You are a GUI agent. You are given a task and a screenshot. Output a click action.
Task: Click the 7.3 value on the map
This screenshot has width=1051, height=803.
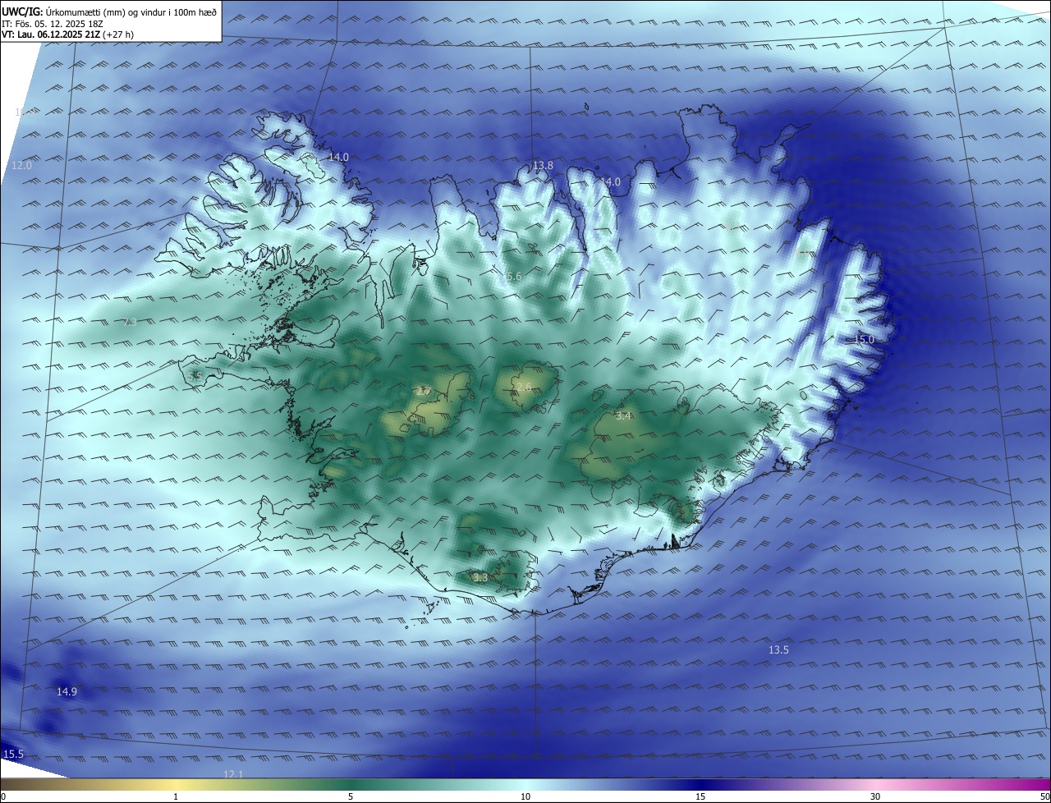click(x=130, y=323)
